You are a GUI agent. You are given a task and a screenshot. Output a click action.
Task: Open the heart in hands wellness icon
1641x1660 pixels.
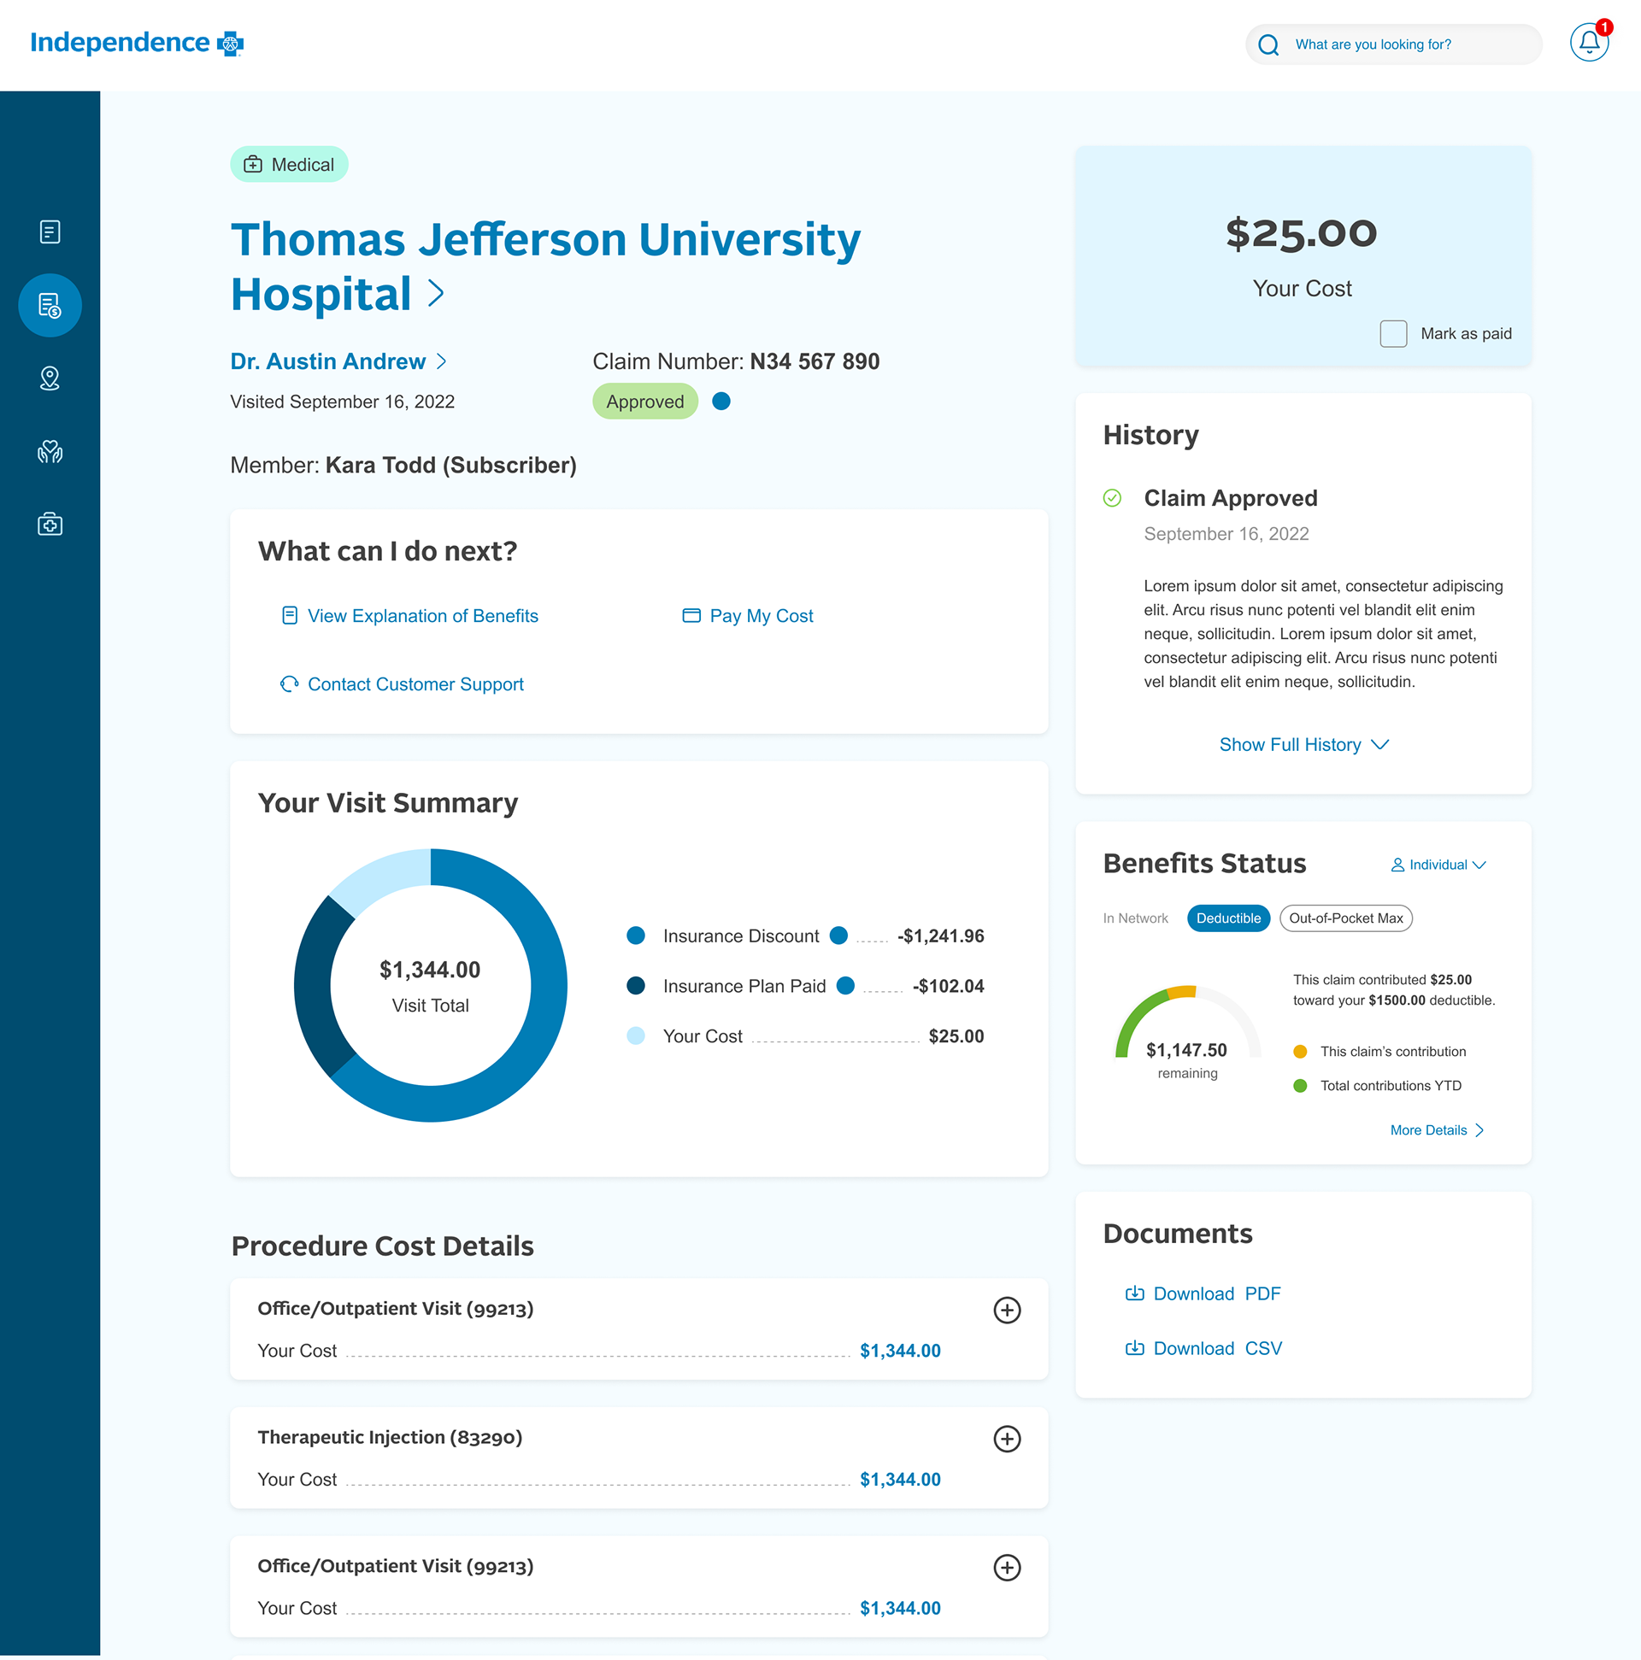(50, 451)
